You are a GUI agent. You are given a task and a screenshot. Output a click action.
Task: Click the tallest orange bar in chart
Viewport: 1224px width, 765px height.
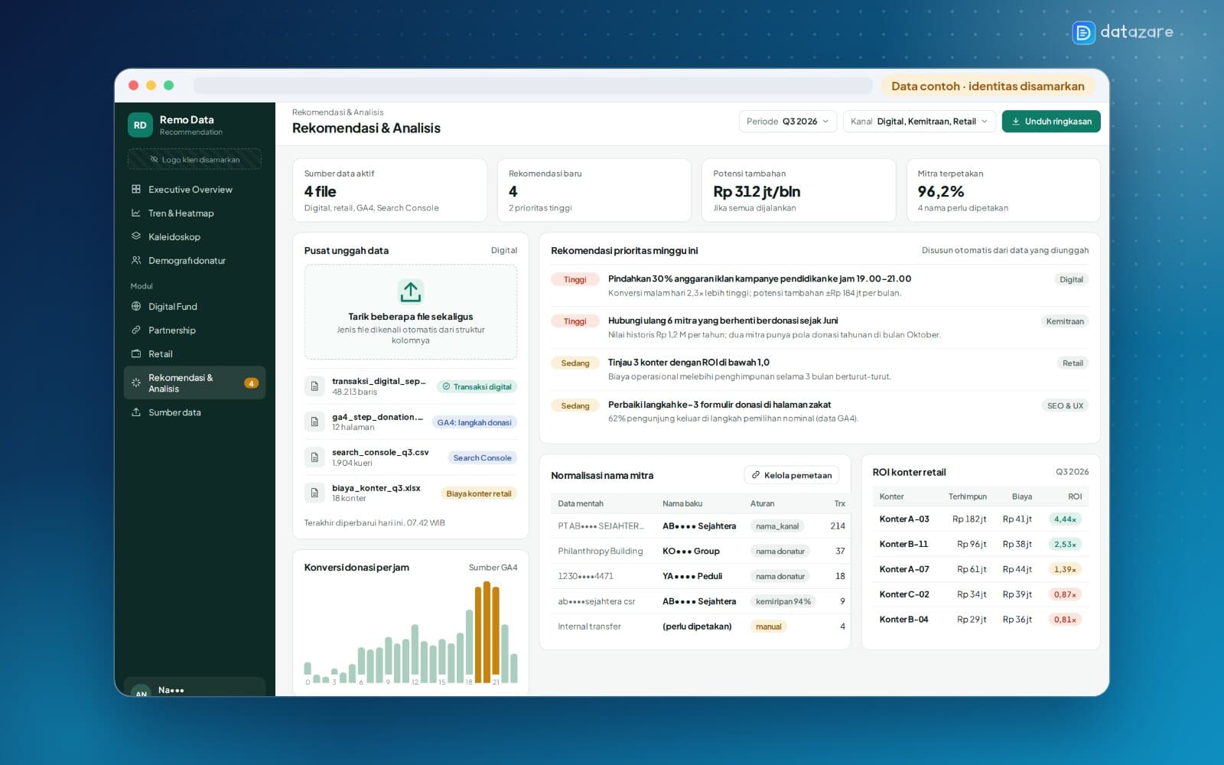point(487,632)
